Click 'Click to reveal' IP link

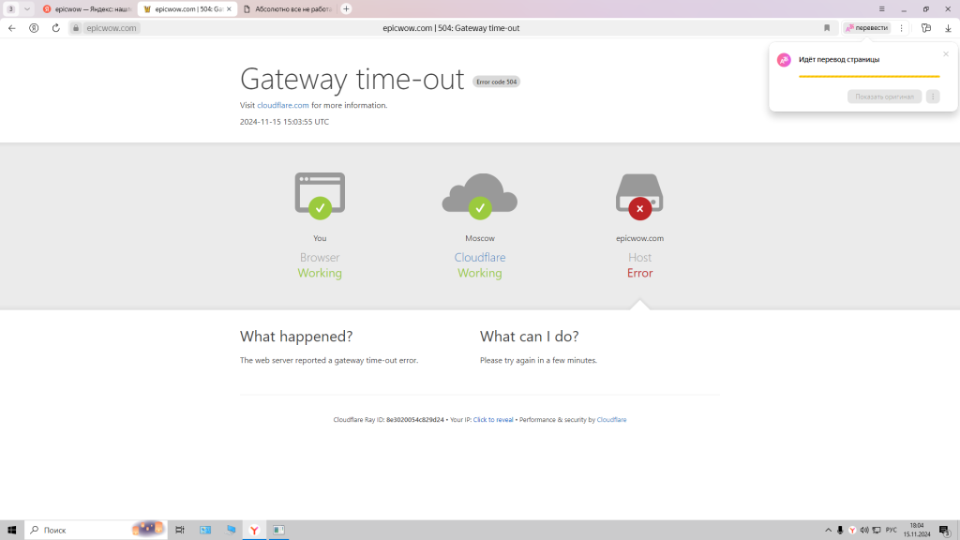click(493, 420)
